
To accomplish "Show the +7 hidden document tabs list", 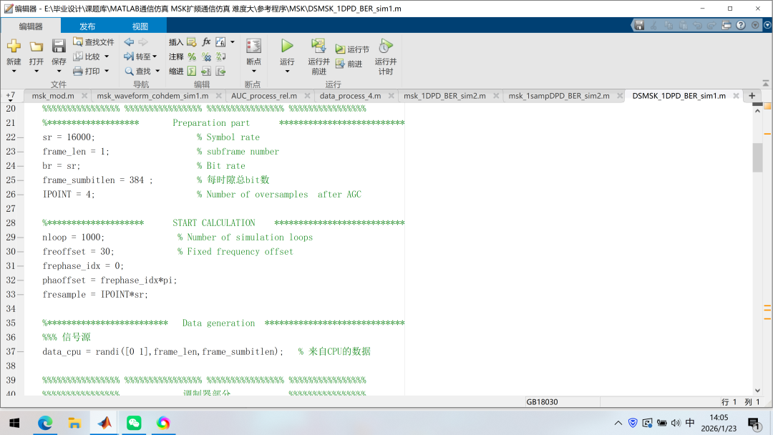I will click(x=10, y=96).
